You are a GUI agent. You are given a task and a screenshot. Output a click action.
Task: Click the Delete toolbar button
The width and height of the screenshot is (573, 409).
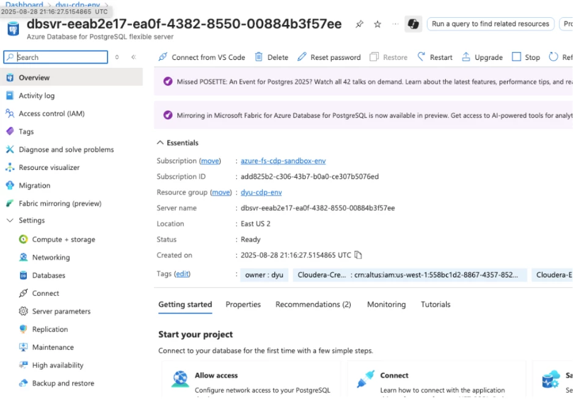[271, 57]
